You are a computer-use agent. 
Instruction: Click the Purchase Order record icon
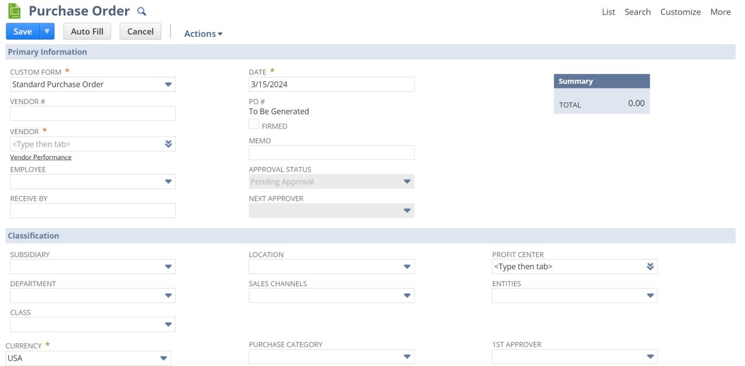[x=15, y=10]
